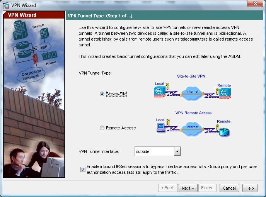Uncheck Enable inbound IPSec sessions checkbox

pos(83,169)
